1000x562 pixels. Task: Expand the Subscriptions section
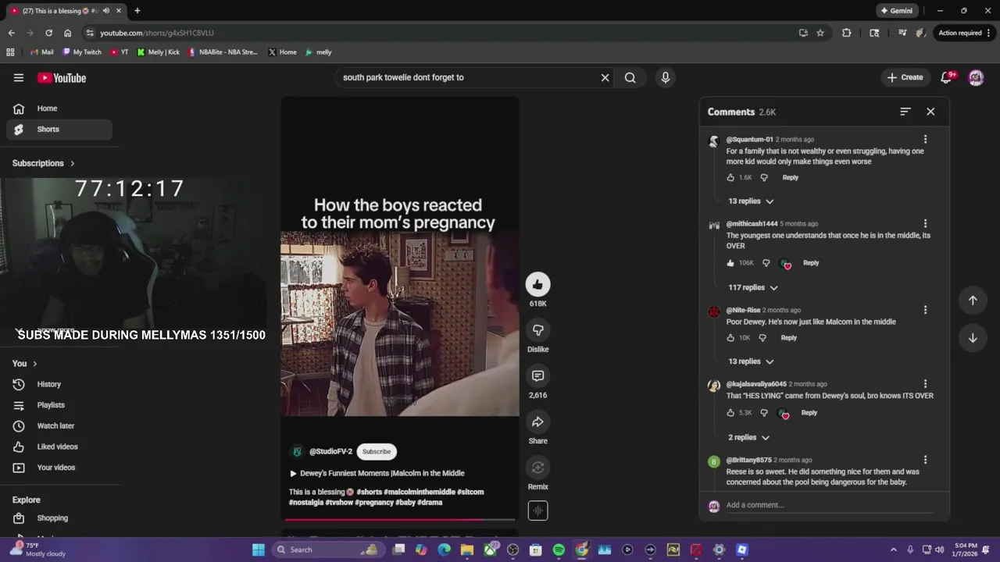(44, 163)
